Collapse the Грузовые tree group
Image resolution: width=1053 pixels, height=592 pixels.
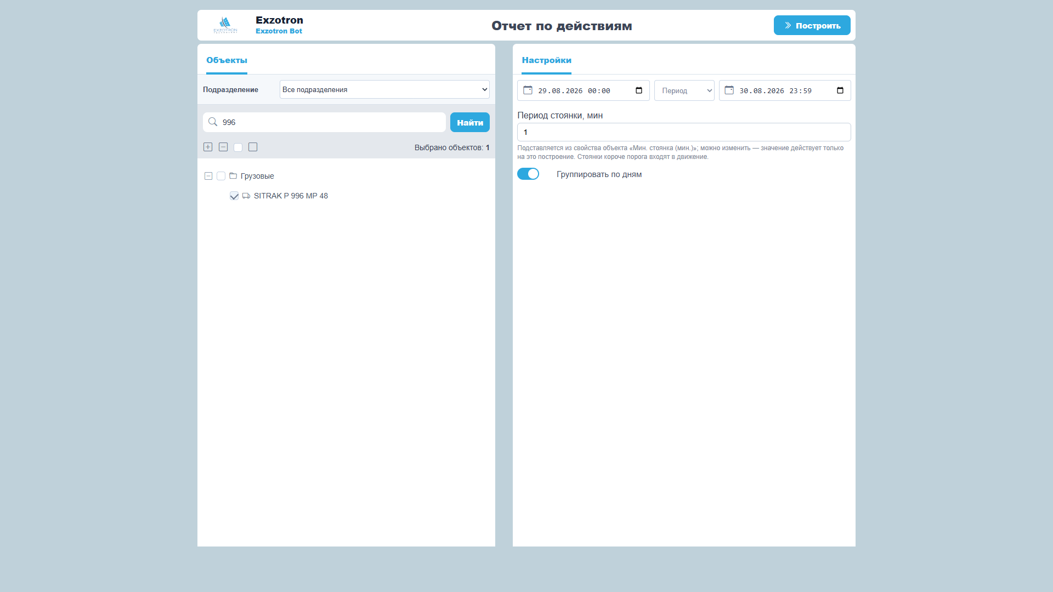click(208, 176)
